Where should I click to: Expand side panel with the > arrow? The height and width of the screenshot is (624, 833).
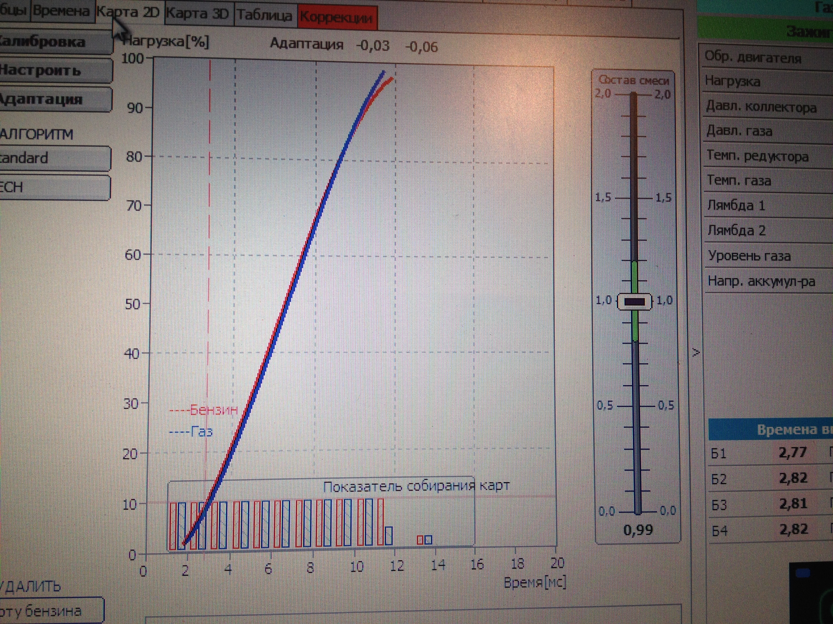tap(696, 352)
